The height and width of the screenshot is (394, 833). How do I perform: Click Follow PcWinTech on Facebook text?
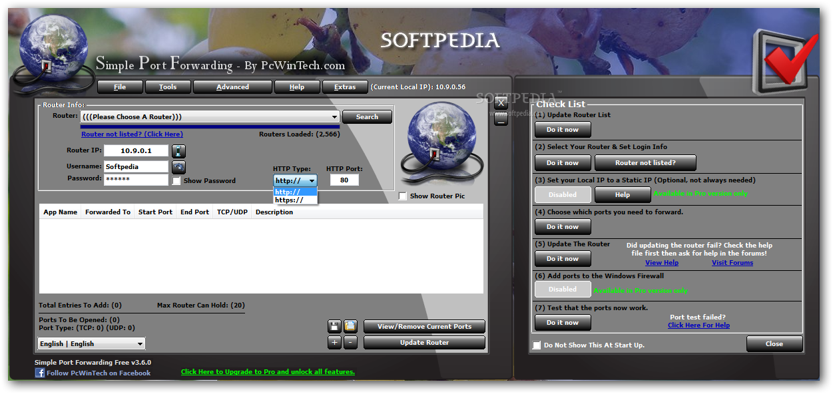point(99,373)
